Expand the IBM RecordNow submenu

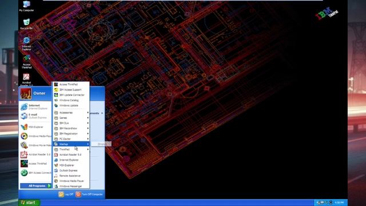(x=71, y=128)
